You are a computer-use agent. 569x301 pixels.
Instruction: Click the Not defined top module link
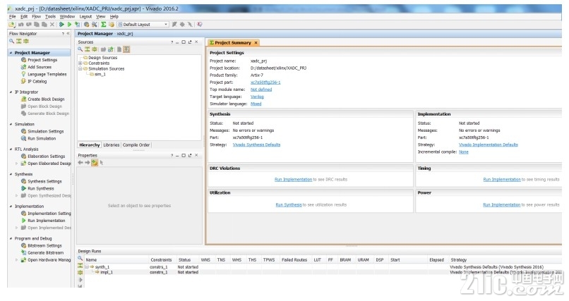click(261, 90)
